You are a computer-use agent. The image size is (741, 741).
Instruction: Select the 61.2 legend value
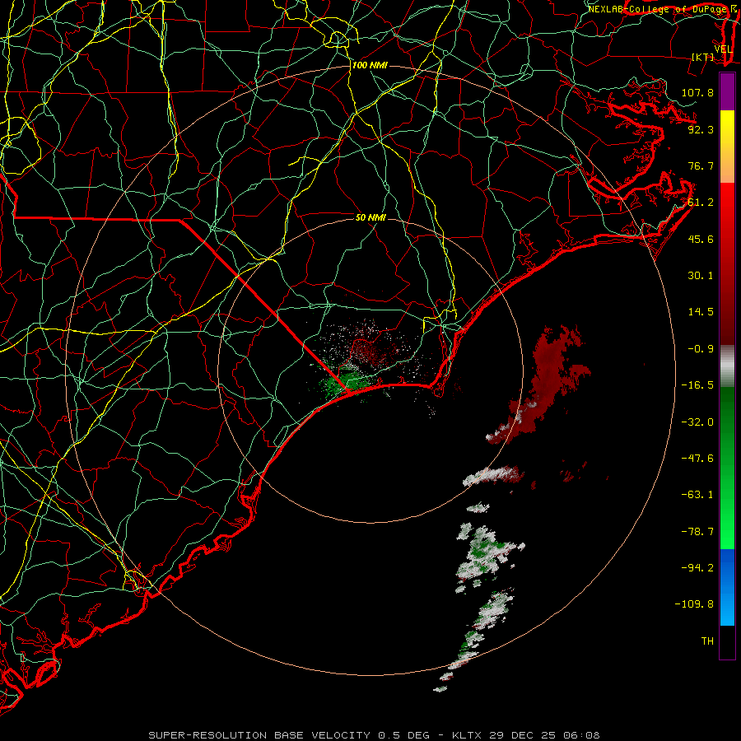click(x=701, y=203)
